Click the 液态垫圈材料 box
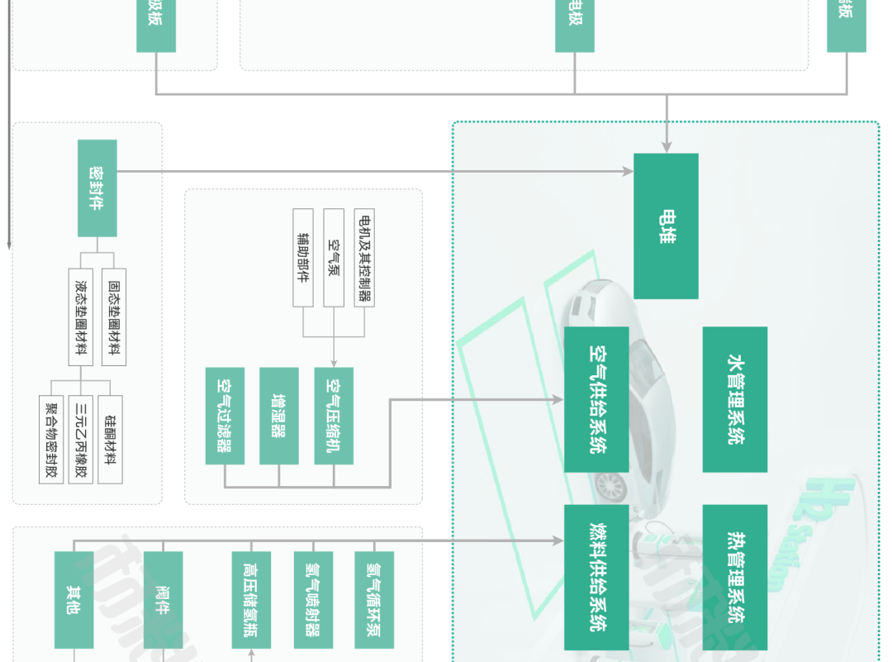 [x=81, y=317]
